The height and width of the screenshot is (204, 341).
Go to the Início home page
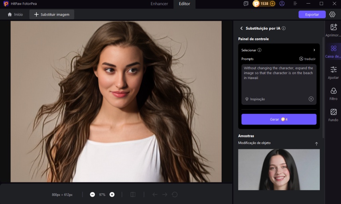tap(15, 14)
